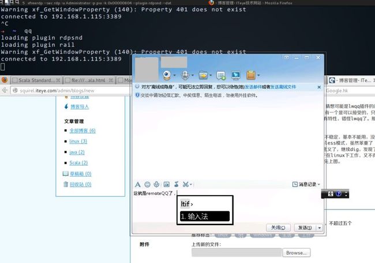Click the shield icon beside the safety warning
Viewport: 375px width, 263px height.
click(x=137, y=95)
